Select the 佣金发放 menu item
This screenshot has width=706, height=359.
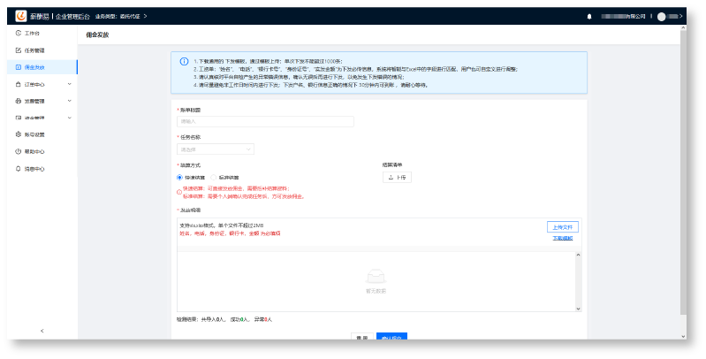34,66
